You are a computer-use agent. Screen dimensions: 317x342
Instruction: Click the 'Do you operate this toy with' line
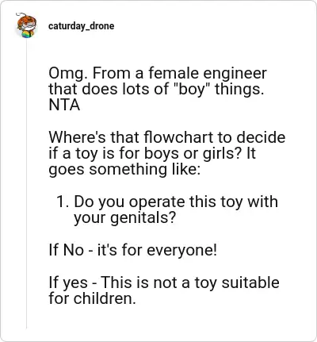pos(176,202)
